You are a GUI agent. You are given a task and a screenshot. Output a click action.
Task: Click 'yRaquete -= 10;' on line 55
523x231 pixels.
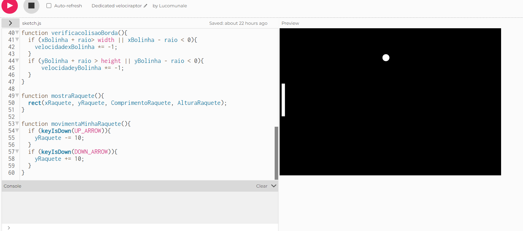point(59,138)
